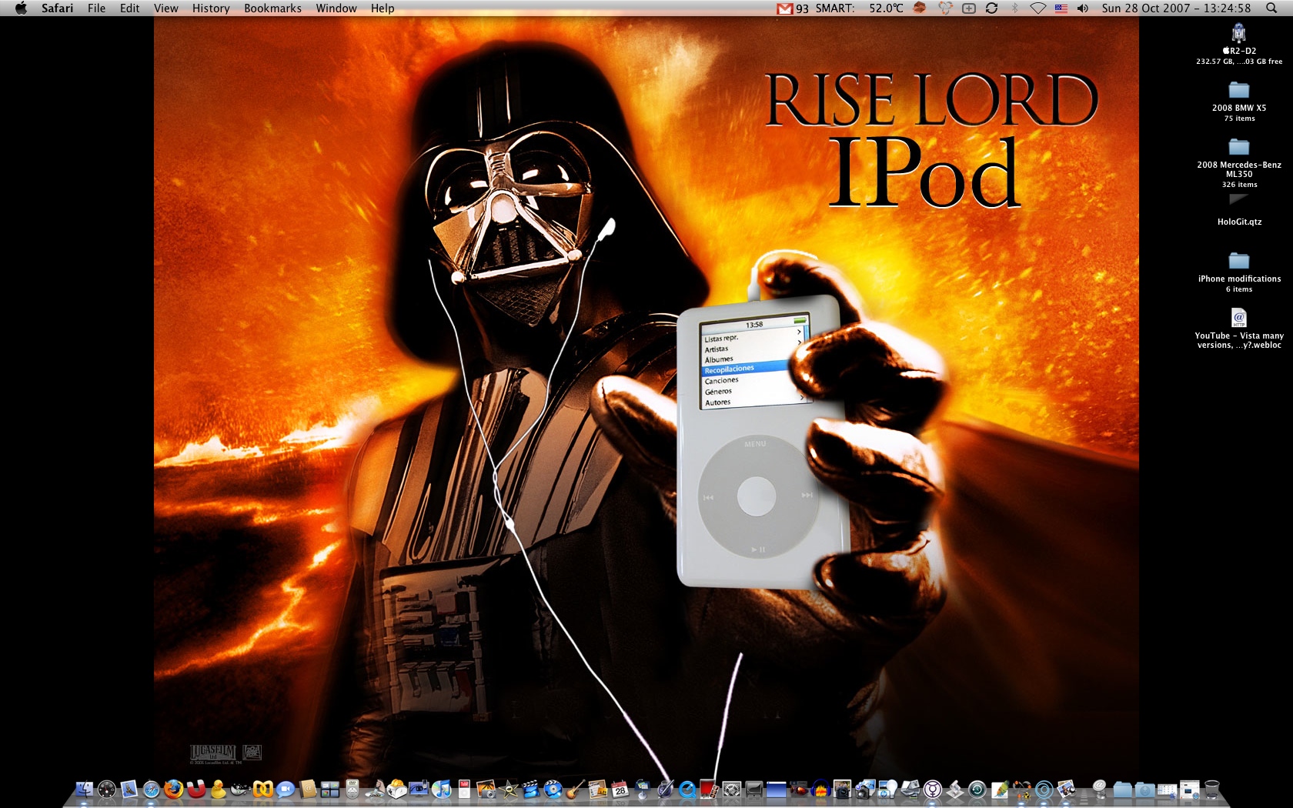Open the sync arrows menu bar icon
1293x808 pixels.
coord(991,8)
